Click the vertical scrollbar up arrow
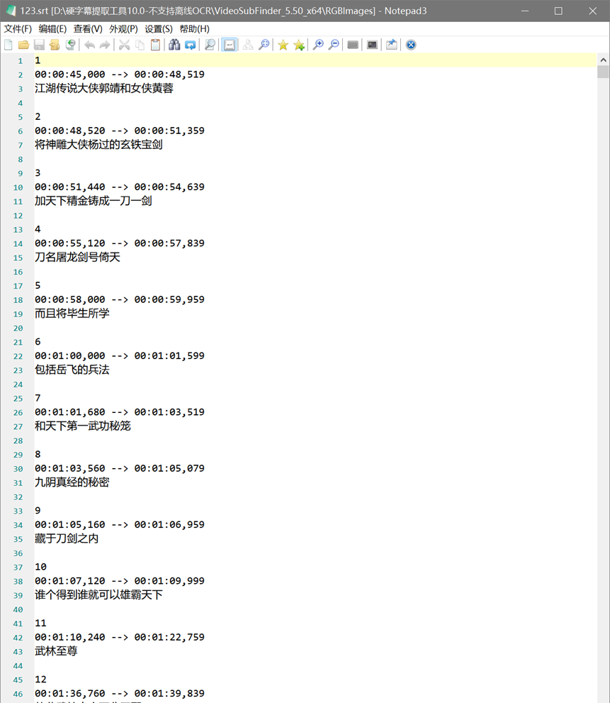Image resolution: width=610 pixels, height=703 pixels. click(604, 60)
